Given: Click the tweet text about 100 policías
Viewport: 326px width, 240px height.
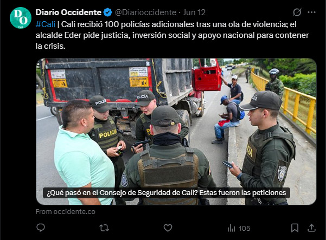Looking at the screenshot, I should tap(172, 35).
